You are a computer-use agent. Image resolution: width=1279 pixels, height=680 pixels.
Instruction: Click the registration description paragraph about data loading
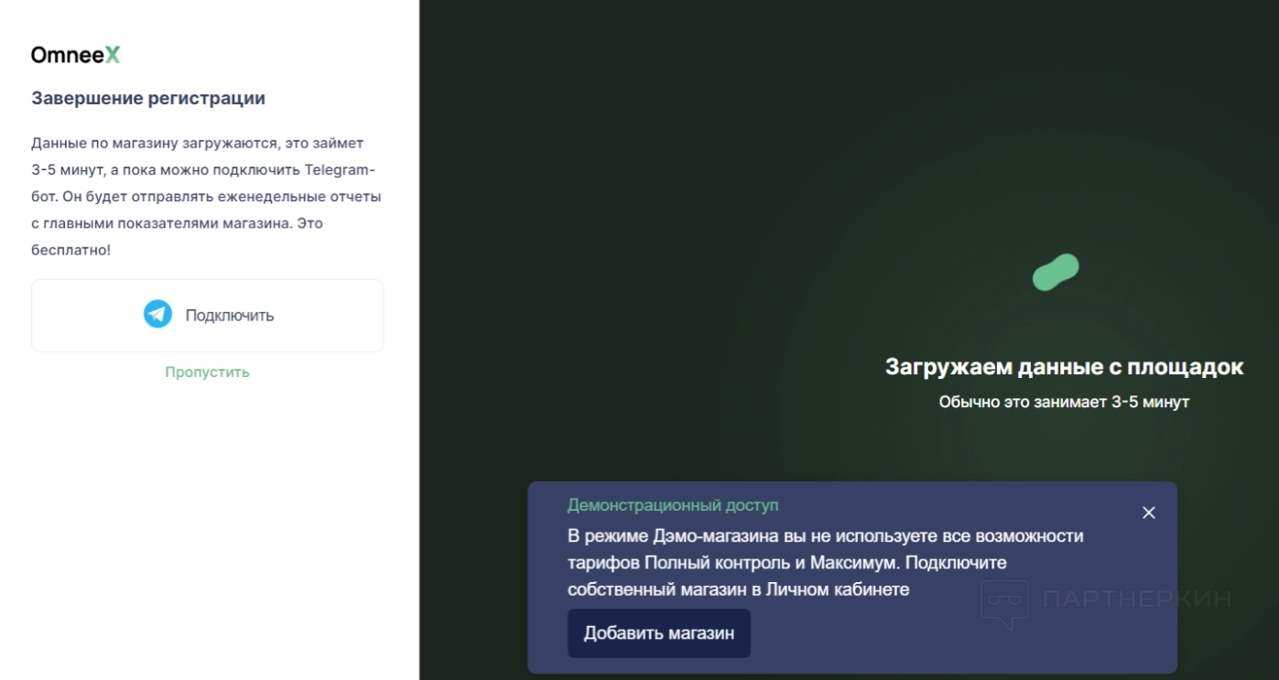pyautogui.click(x=207, y=196)
